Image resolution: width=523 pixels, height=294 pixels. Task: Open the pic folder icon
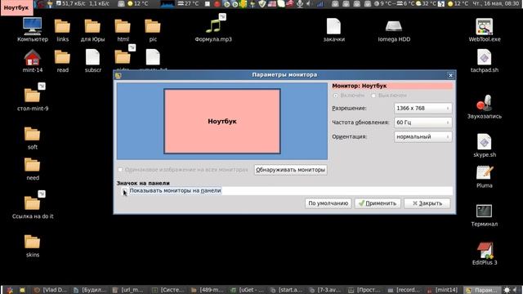tap(153, 27)
